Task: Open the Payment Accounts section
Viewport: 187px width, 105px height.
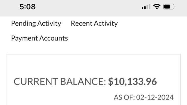Action: (x=39, y=38)
